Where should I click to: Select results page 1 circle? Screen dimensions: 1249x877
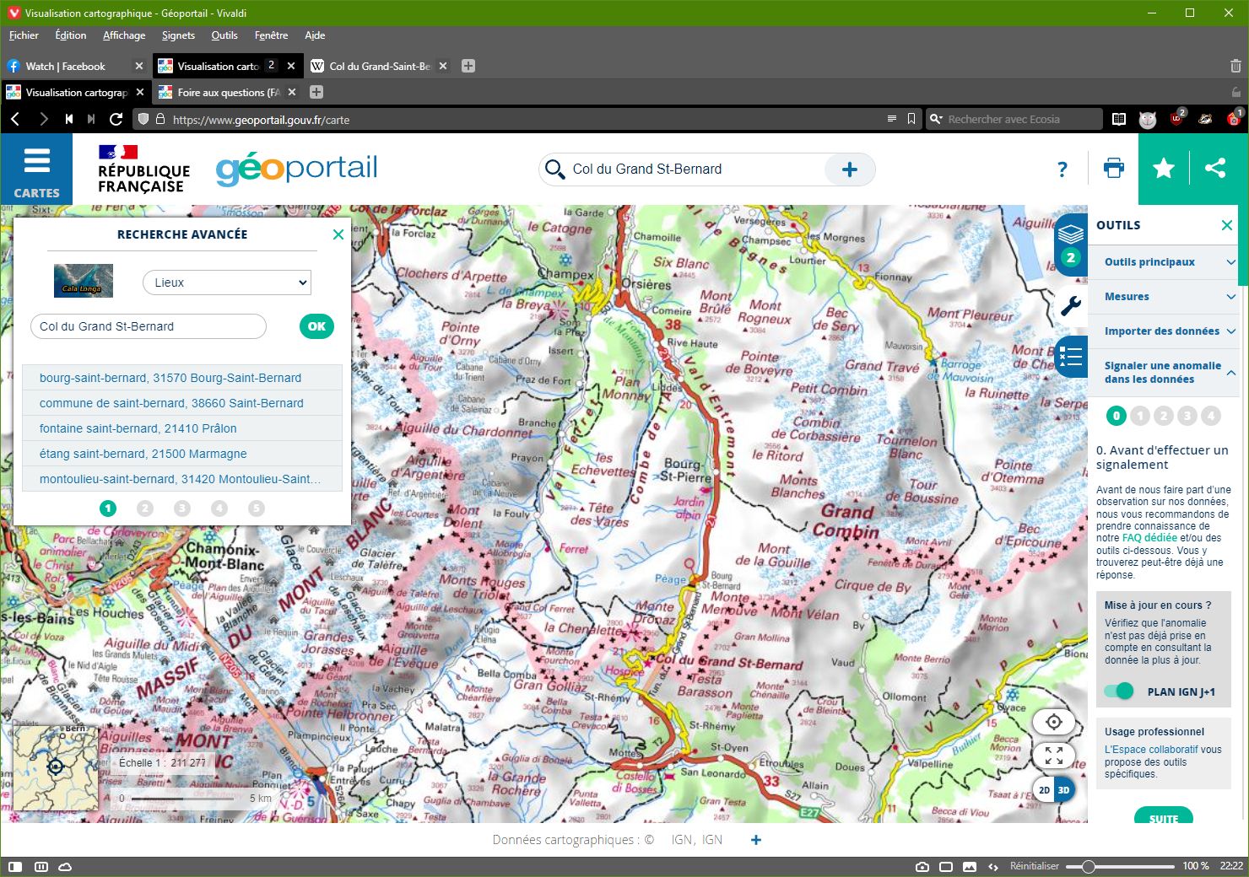[x=108, y=508]
